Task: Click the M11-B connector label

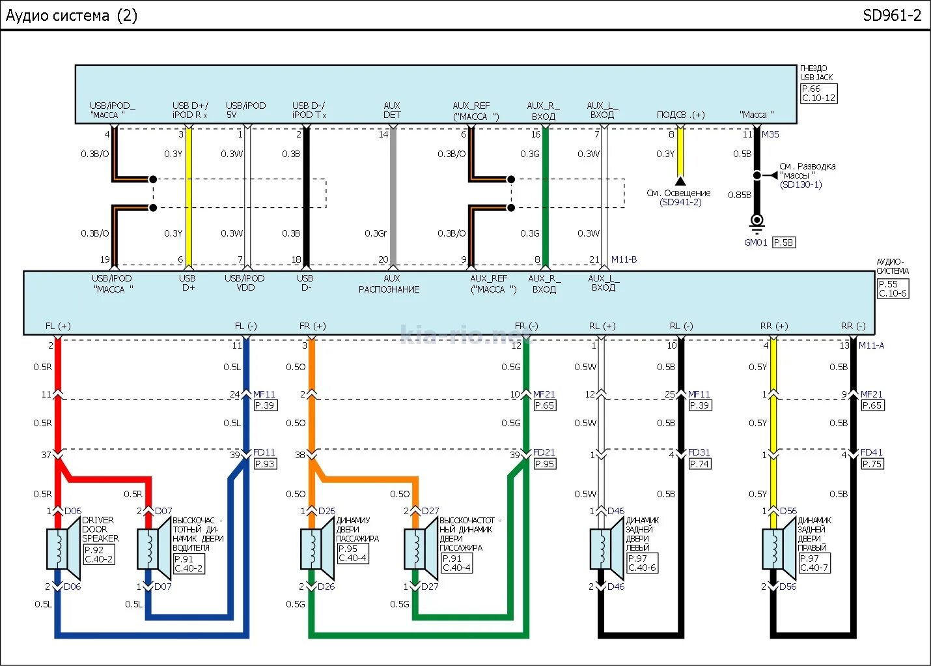Action: click(624, 259)
